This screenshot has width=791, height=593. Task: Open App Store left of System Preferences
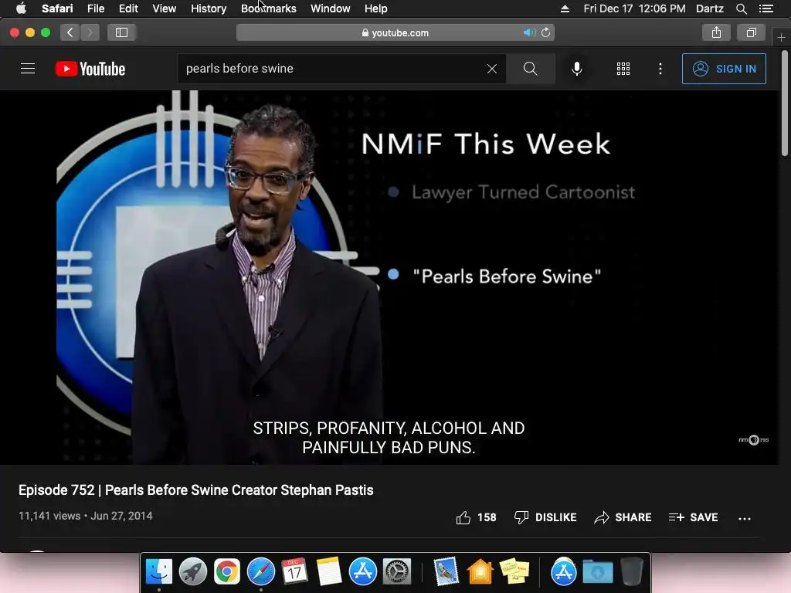pos(363,572)
